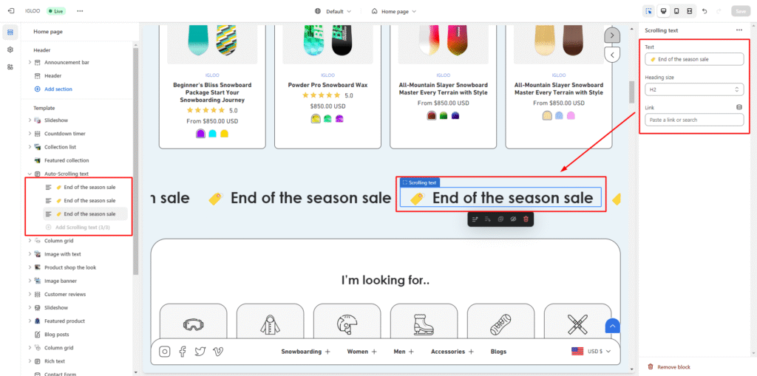Image resolution: width=757 pixels, height=376 pixels.
Task: Click the undo arrow icon
Action: pyautogui.click(x=704, y=11)
